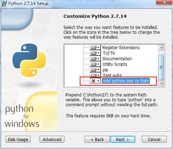Open install option dropdown for pip
Image resolution: width=173 pixels, height=149 pixels.
click(x=95, y=70)
